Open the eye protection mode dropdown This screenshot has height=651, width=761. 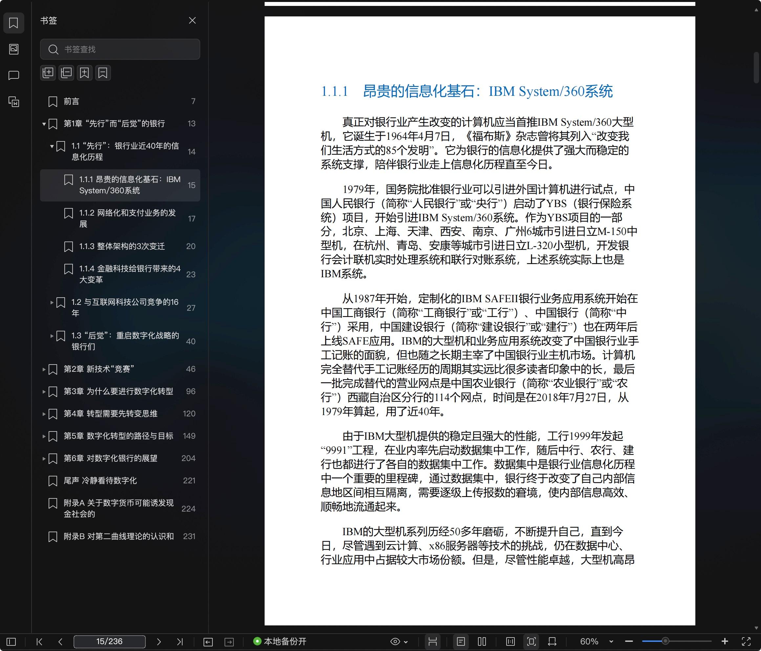tap(399, 642)
